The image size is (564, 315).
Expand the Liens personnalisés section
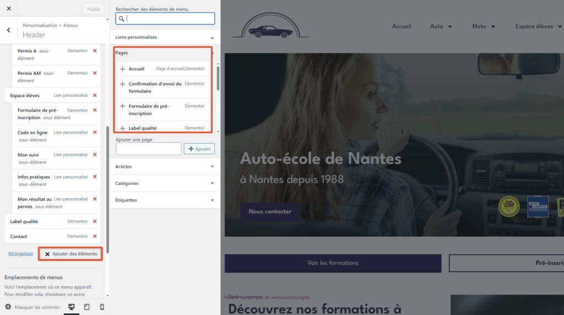[165, 37]
